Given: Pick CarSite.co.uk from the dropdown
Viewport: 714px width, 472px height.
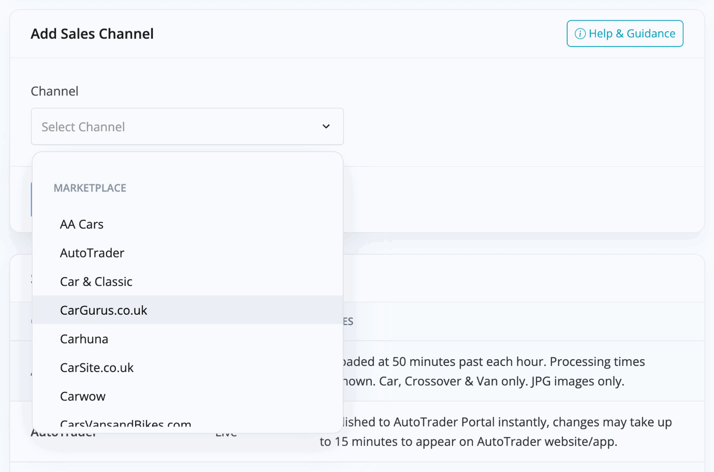Looking at the screenshot, I should (x=188, y=367).
